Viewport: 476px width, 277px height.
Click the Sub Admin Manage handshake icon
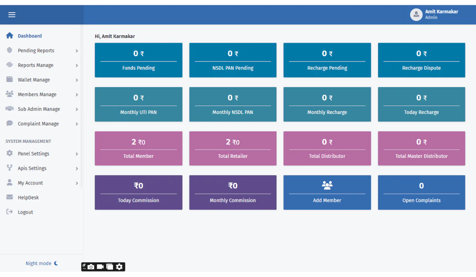[10, 109]
